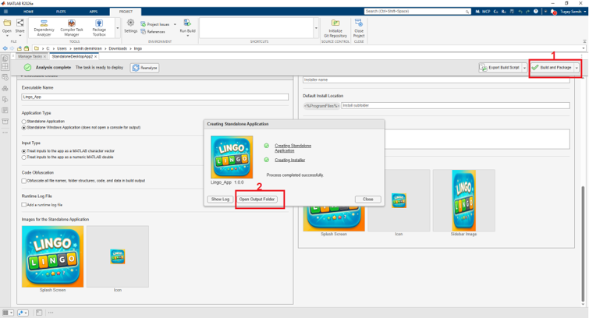Click the Sidebar Image thumbnail
This screenshot has width=589, height=318.
pyautogui.click(x=463, y=200)
